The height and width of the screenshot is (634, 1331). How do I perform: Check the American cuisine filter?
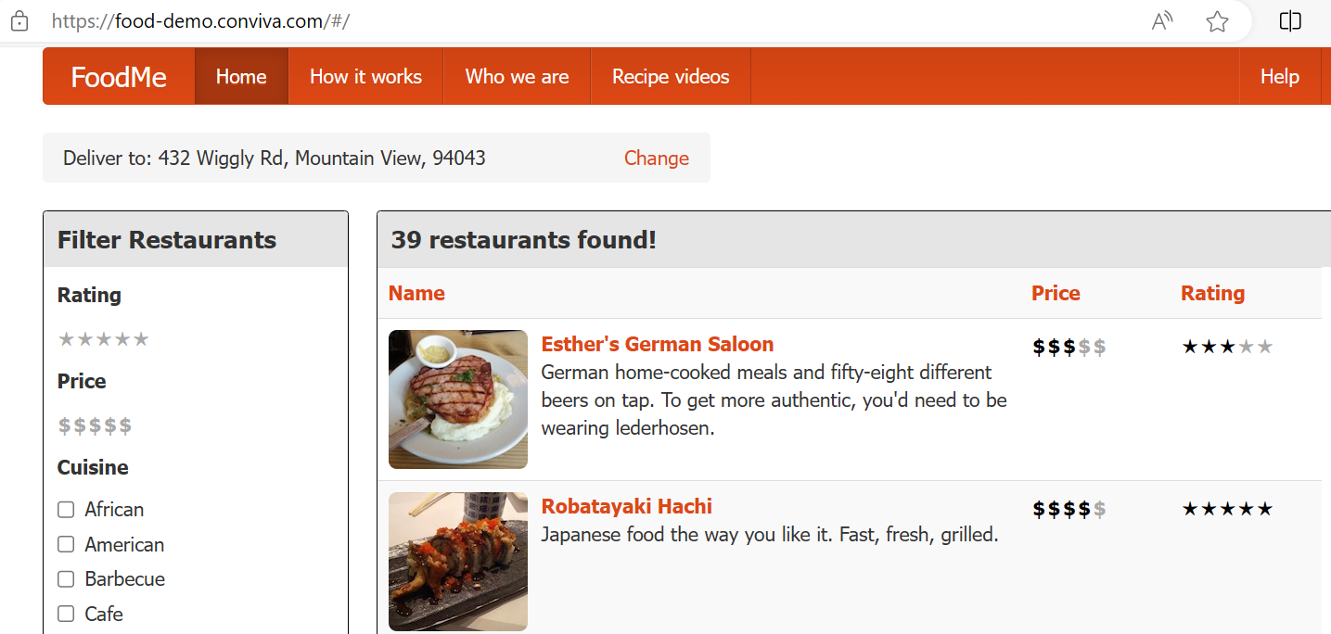click(x=66, y=544)
